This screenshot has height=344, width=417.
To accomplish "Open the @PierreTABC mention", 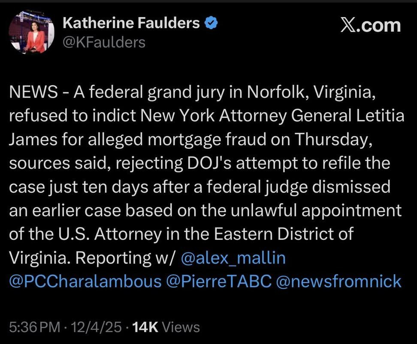I will pos(219,281).
